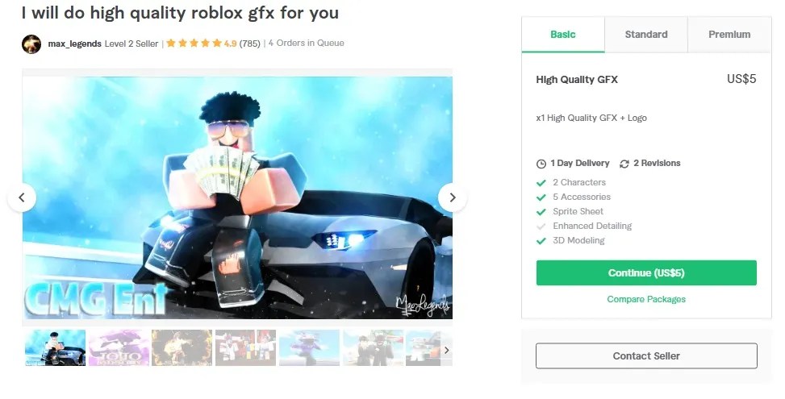This screenshot has width=785, height=399.
Task: Click the 1 Day Delivery clock icon
Action: point(541,164)
